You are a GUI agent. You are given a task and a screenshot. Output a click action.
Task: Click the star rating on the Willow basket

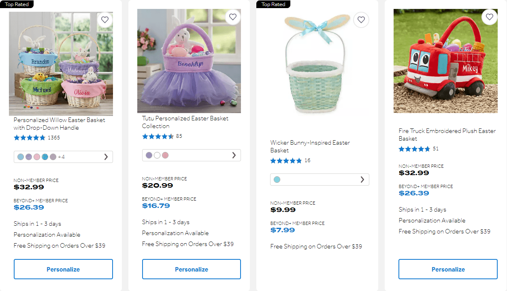click(x=30, y=137)
